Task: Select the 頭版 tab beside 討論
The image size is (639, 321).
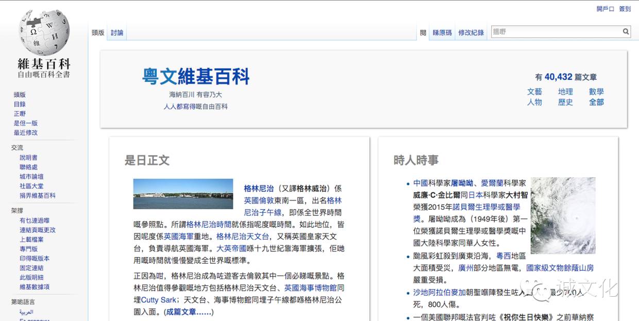Action: tap(98, 32)
